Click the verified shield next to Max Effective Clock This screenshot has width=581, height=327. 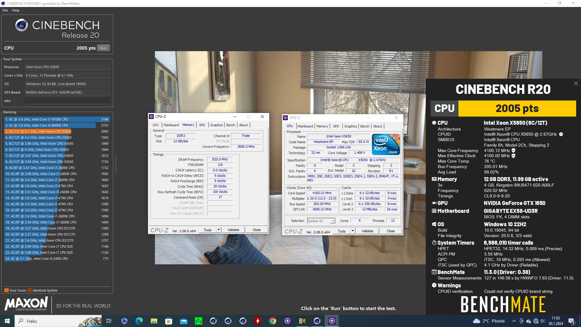(x=514, y=156)
